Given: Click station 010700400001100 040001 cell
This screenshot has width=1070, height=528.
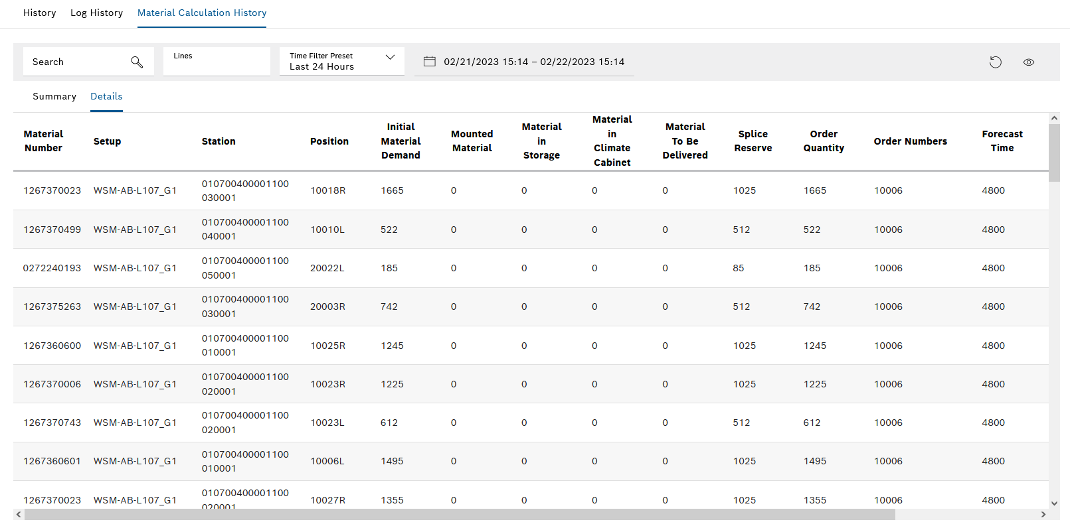Looking at the screenshot, I should tap(246, 230).
